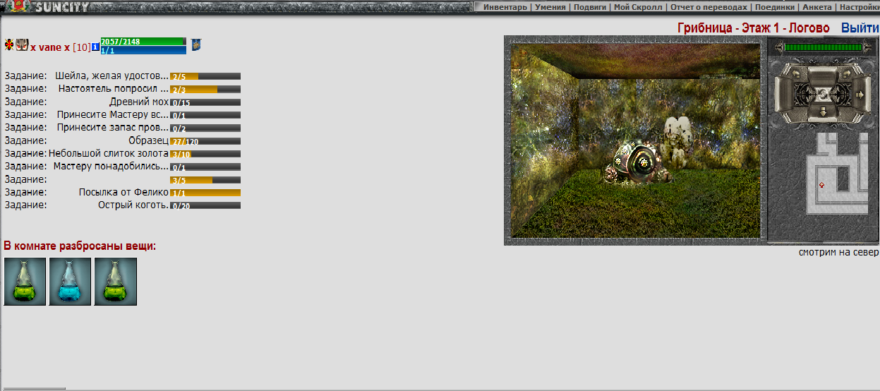Viewport: 880px width, 391px height.
Task: Click location title Грибница - Этаж 1 - Логово
Action: 754,28
